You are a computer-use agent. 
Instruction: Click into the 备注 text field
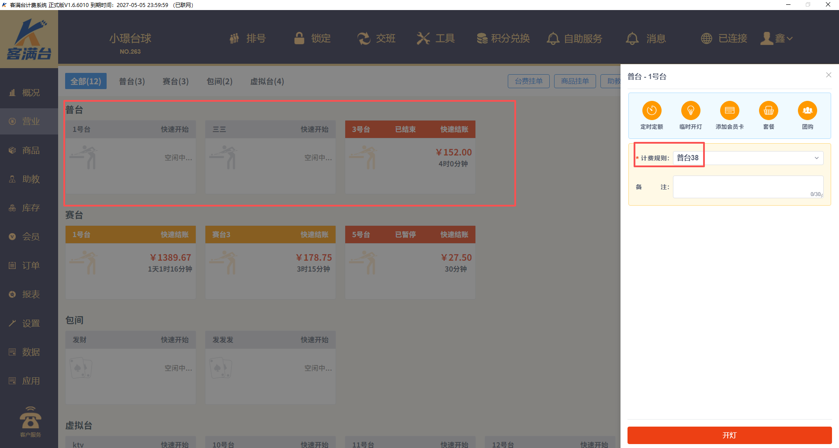coord(748,187)
